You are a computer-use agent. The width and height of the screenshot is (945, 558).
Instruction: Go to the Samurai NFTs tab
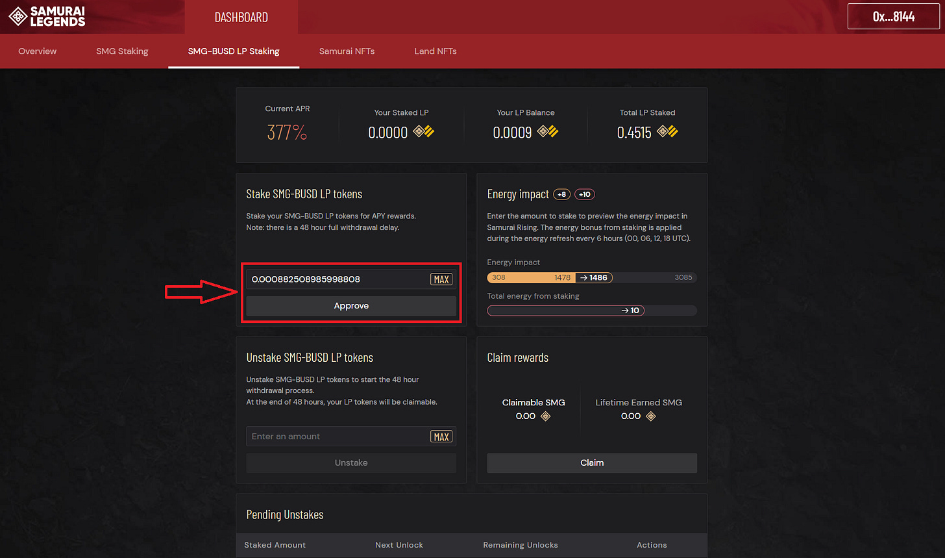[x=347, y=51]
